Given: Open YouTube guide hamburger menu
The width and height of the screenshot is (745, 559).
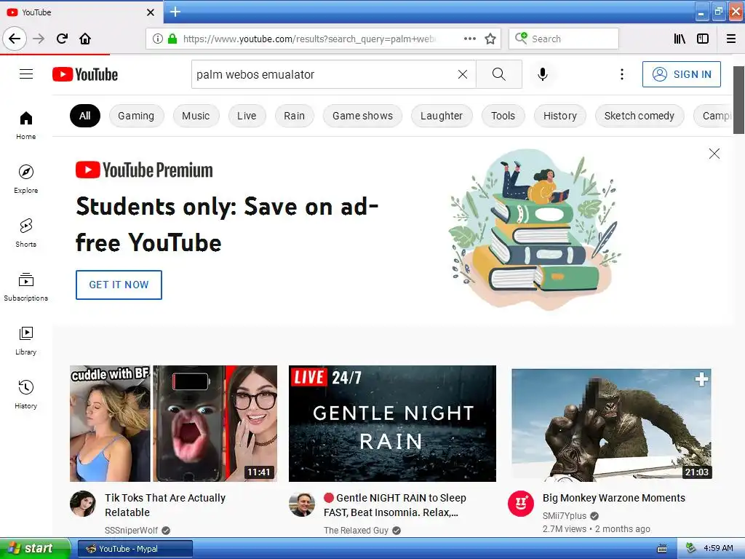Looking at the screenshot, I should click(x=26, y=74).
